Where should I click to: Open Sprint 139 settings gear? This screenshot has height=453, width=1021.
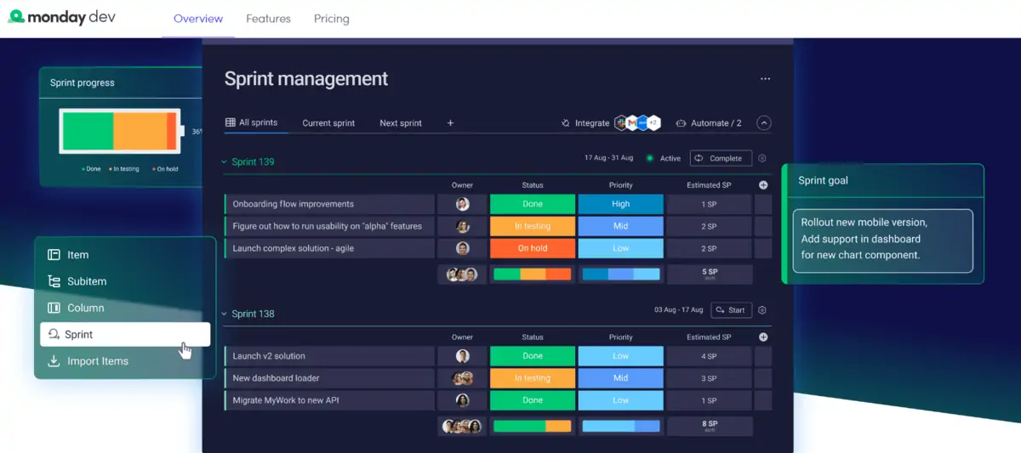(x=762, y=158)
